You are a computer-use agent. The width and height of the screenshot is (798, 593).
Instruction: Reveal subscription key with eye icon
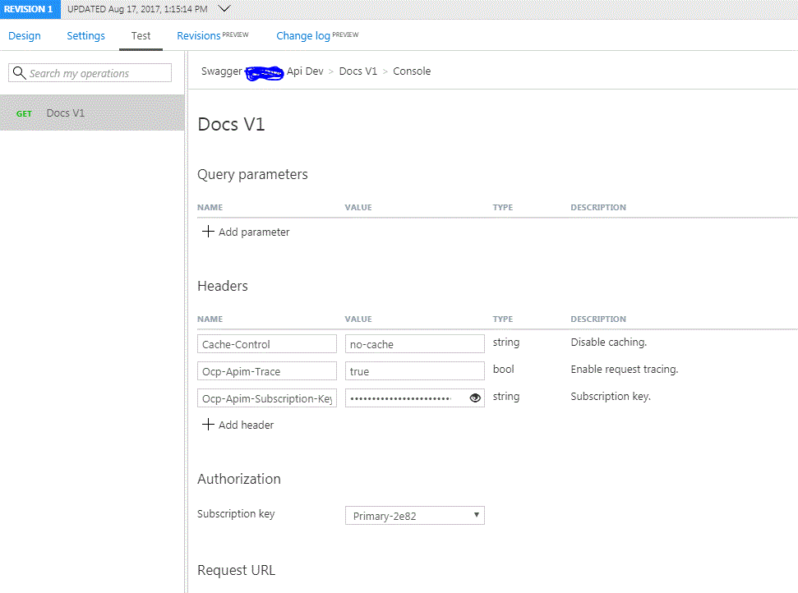475,398
